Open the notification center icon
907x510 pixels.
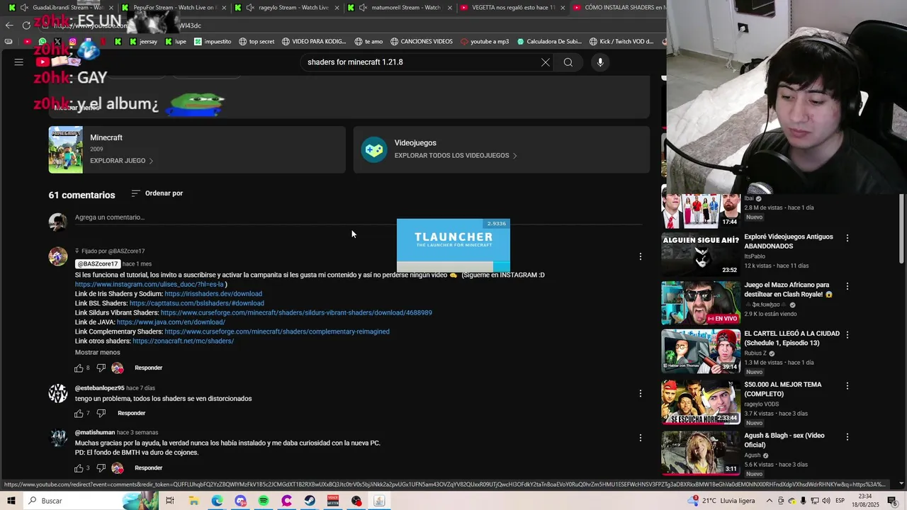tap(892, 501)
